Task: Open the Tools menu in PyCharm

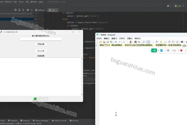Action: coord(21,2)
